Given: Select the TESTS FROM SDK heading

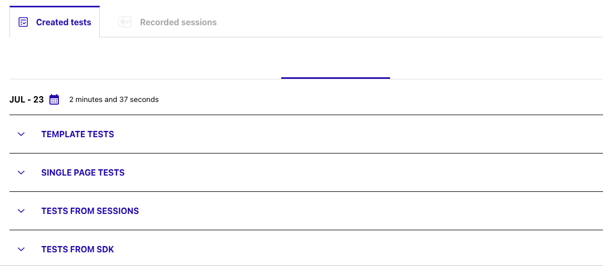Looking at the screenshot, I should click(78, 249).
